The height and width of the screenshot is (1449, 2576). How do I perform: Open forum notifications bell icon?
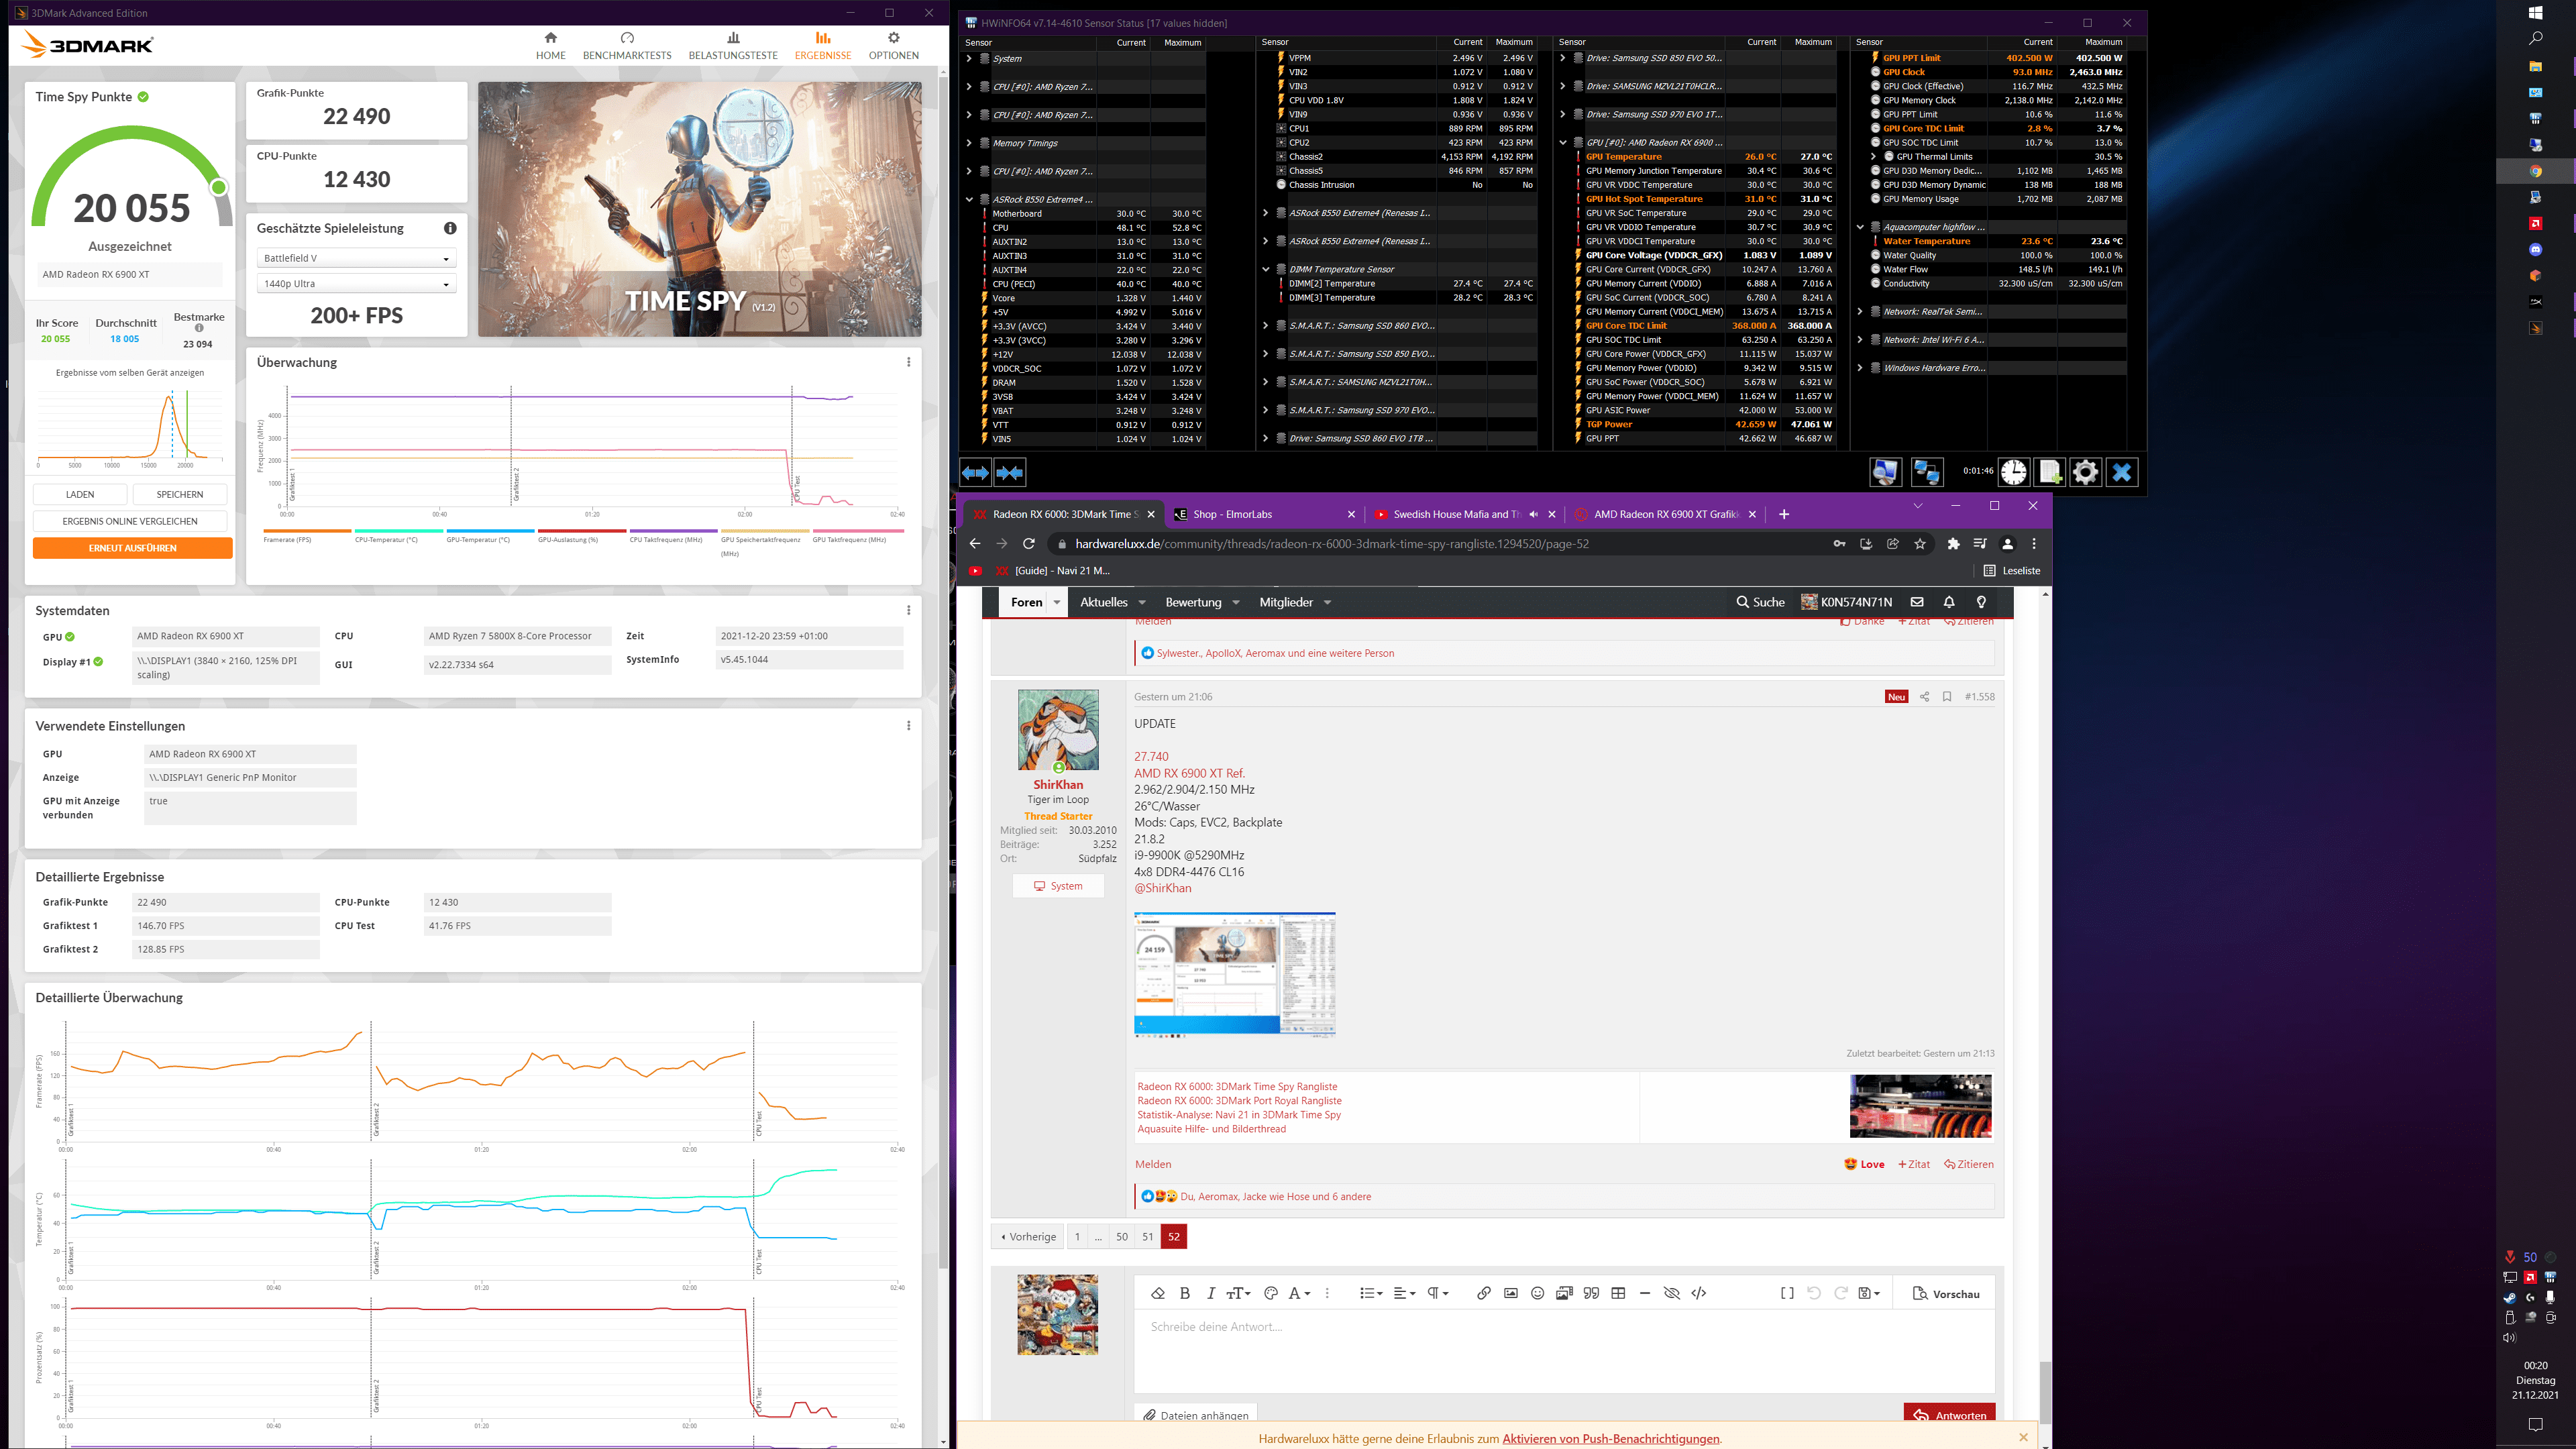1948,602
